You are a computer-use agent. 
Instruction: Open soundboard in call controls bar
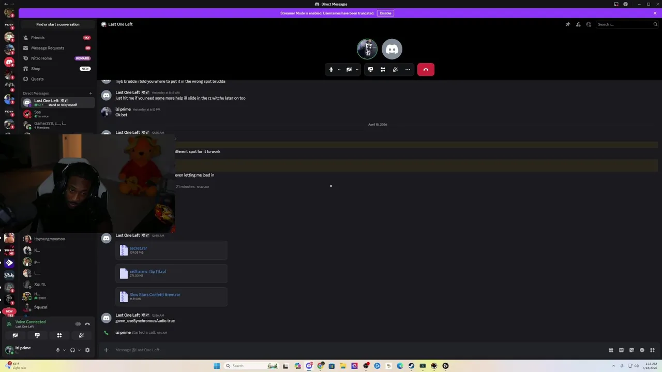[395, 69]
